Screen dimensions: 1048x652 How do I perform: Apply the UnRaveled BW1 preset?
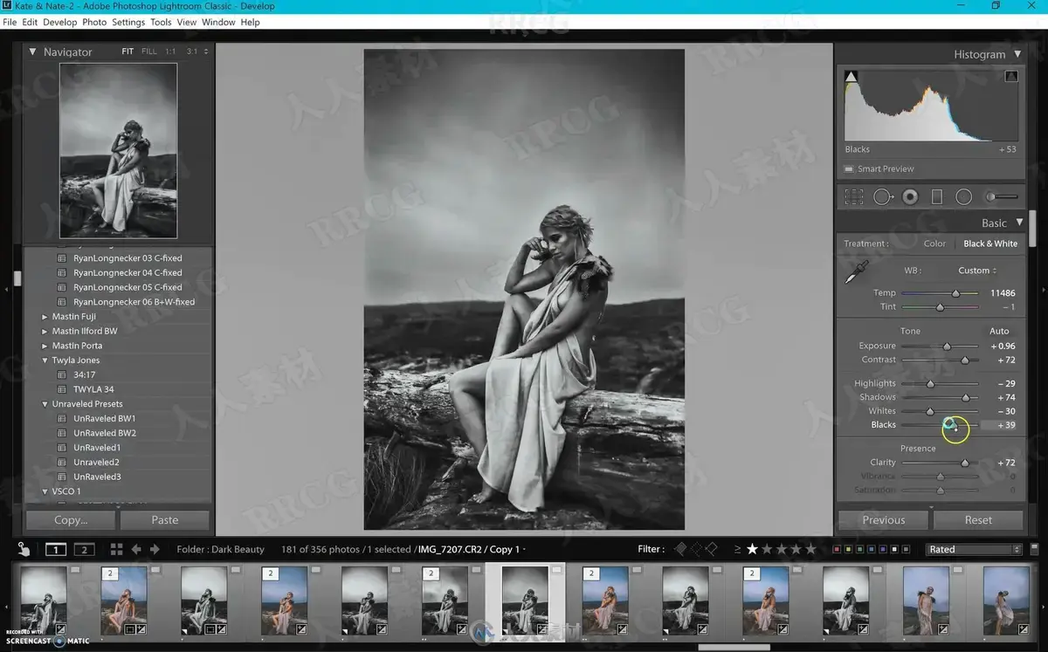coord(105,418)
